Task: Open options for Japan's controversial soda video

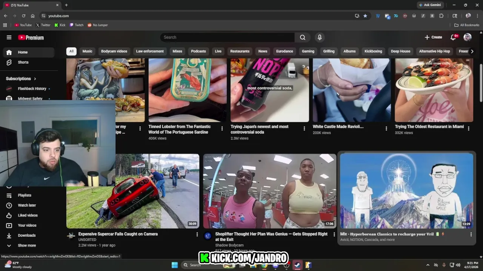Action: 304,129
